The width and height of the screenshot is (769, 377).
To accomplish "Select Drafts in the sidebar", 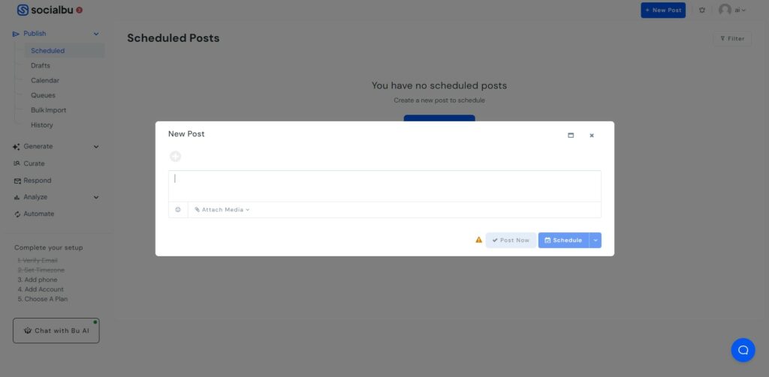I will click(x=41, y=66).
